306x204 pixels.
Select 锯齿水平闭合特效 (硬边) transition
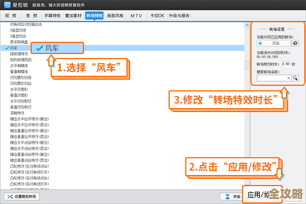coord(29,143)
